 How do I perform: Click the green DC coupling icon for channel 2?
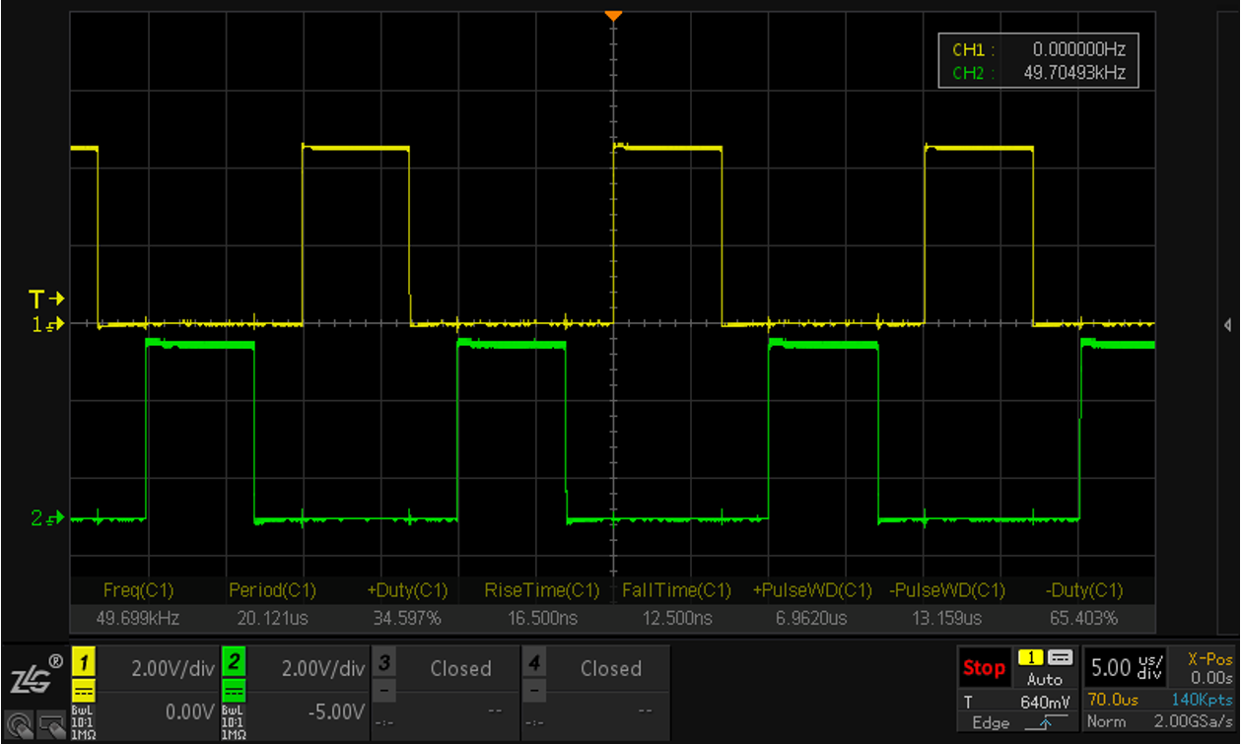click(235, 690)
